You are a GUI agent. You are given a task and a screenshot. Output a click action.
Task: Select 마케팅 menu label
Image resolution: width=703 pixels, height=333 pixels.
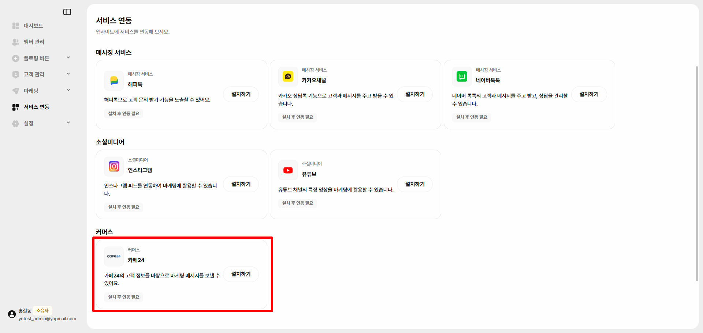[31, 91]
